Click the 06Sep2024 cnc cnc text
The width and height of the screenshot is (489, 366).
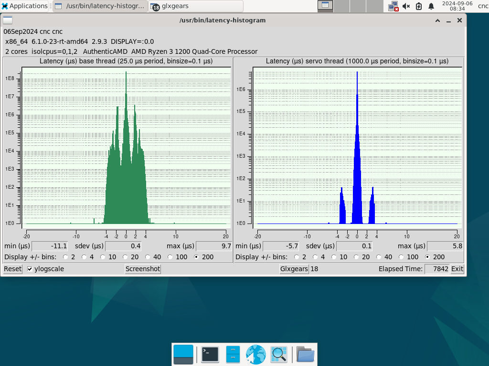coord(33,32)
